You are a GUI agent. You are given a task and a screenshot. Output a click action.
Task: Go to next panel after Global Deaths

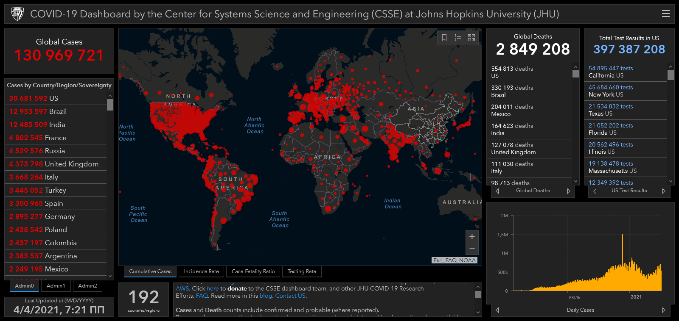click(x=569, y=191)
